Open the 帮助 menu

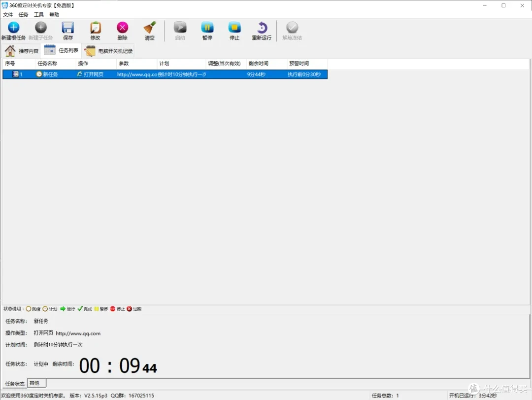[x=54, y=15]
